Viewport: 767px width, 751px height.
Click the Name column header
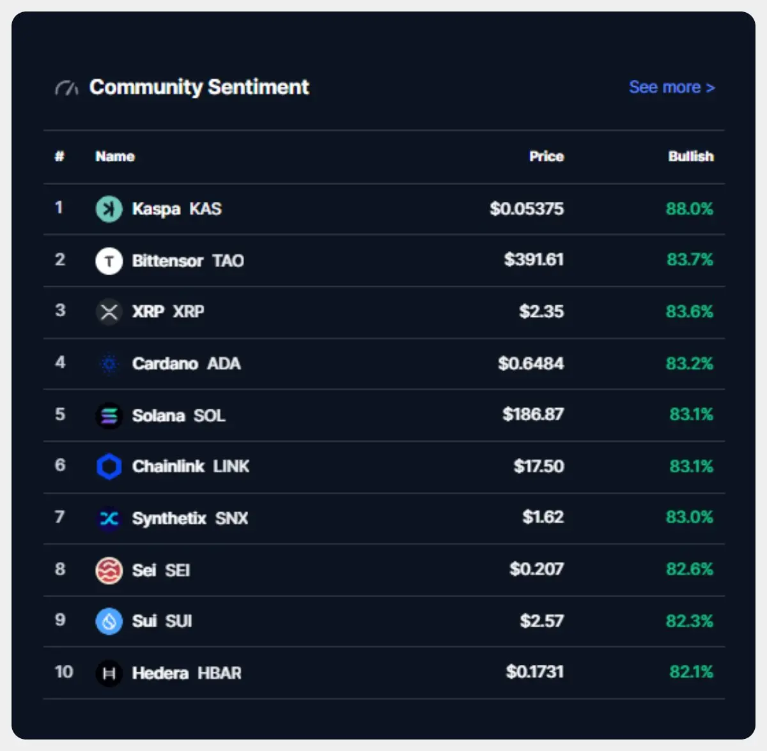pyautogui.click(x=115, y=156)
